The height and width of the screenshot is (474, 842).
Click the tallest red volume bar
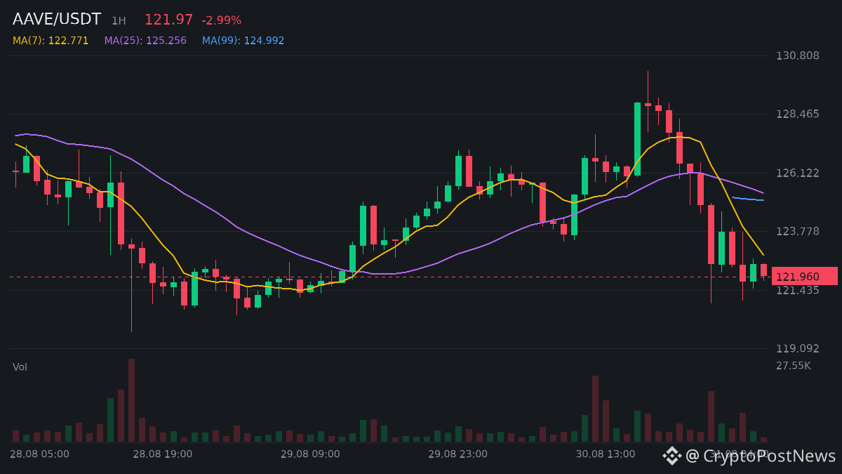[x=131, y=400]
